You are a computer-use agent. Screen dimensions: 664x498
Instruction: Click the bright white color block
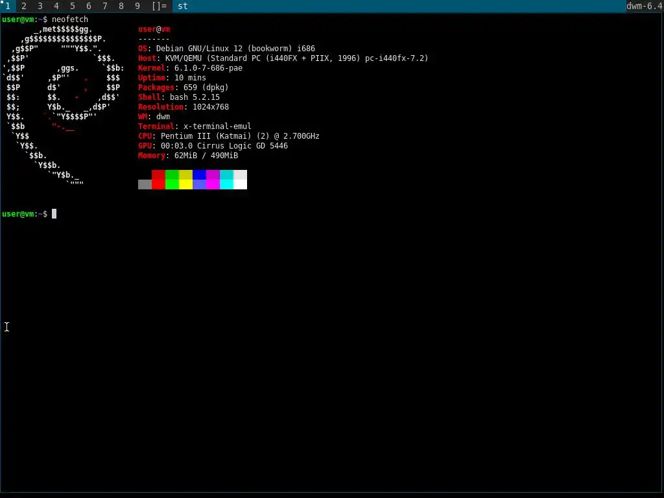pyautogui.click(x=240, y=184)
